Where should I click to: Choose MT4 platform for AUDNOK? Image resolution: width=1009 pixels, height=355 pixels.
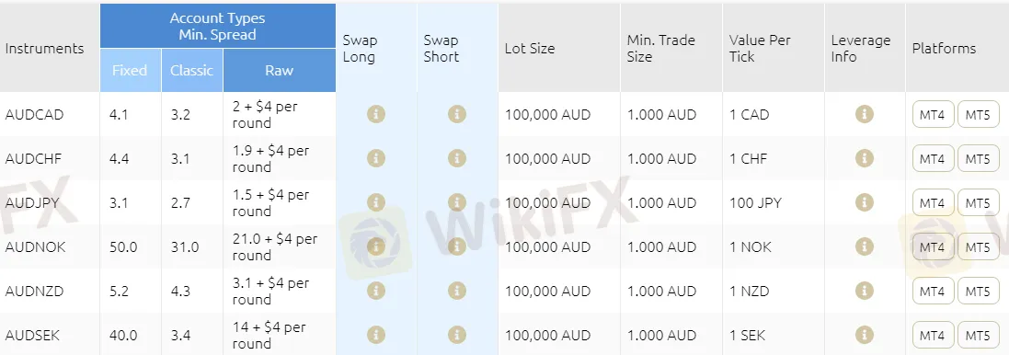click(933, 247)
